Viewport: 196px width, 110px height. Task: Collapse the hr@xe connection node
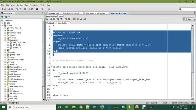click(x=2, y=25)
